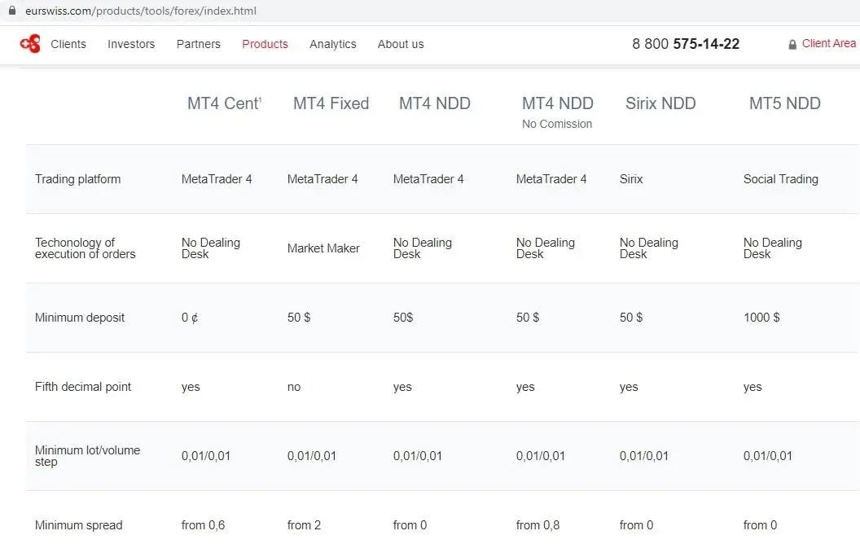
Task: Click "No Comission" subtitle text
Action: [x=557, y=125]
